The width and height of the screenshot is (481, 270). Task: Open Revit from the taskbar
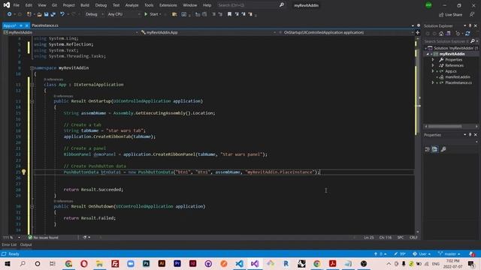pyautogui.click(x=286, y=263)
